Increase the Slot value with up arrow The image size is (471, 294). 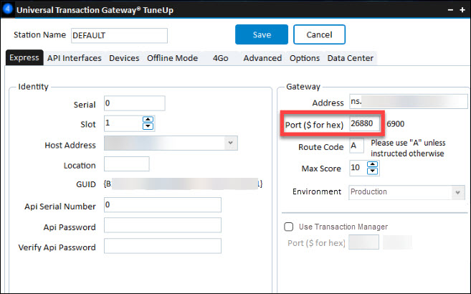148,119
